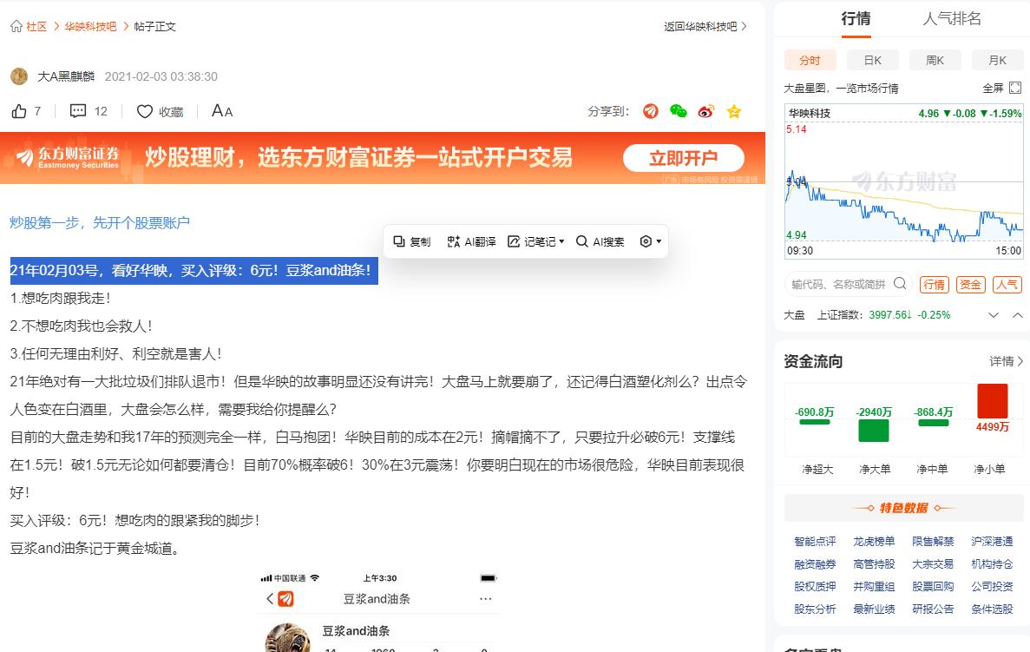Open 公司投资 data link

coord(992,586)
